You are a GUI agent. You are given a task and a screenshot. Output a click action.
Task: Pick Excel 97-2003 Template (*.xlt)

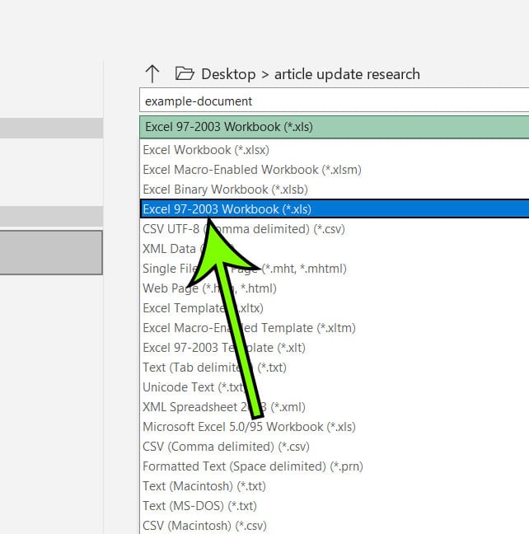[x=335, y=348]
